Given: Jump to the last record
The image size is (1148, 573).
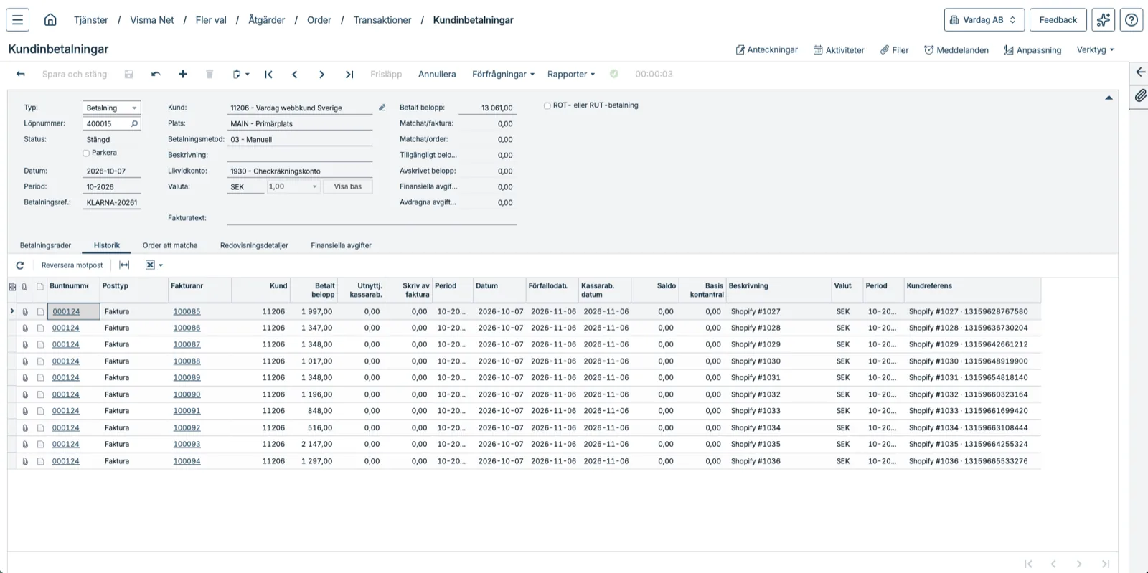Looking at the screenshot, I should pos(349,74).
